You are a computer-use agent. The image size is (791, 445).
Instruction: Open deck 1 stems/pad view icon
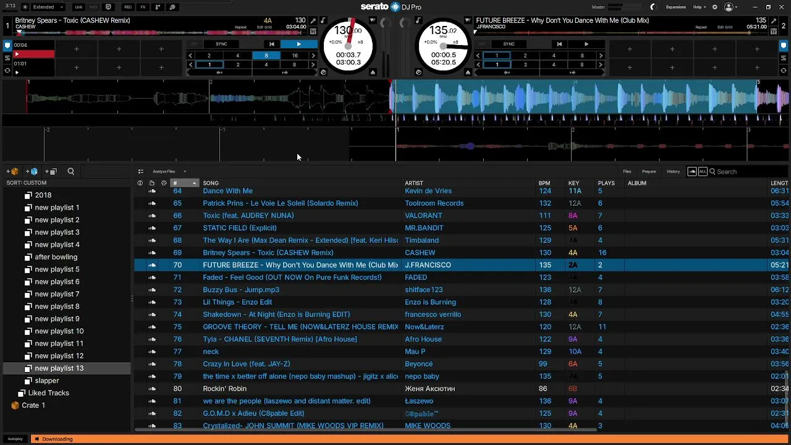(x=313, y=31)
